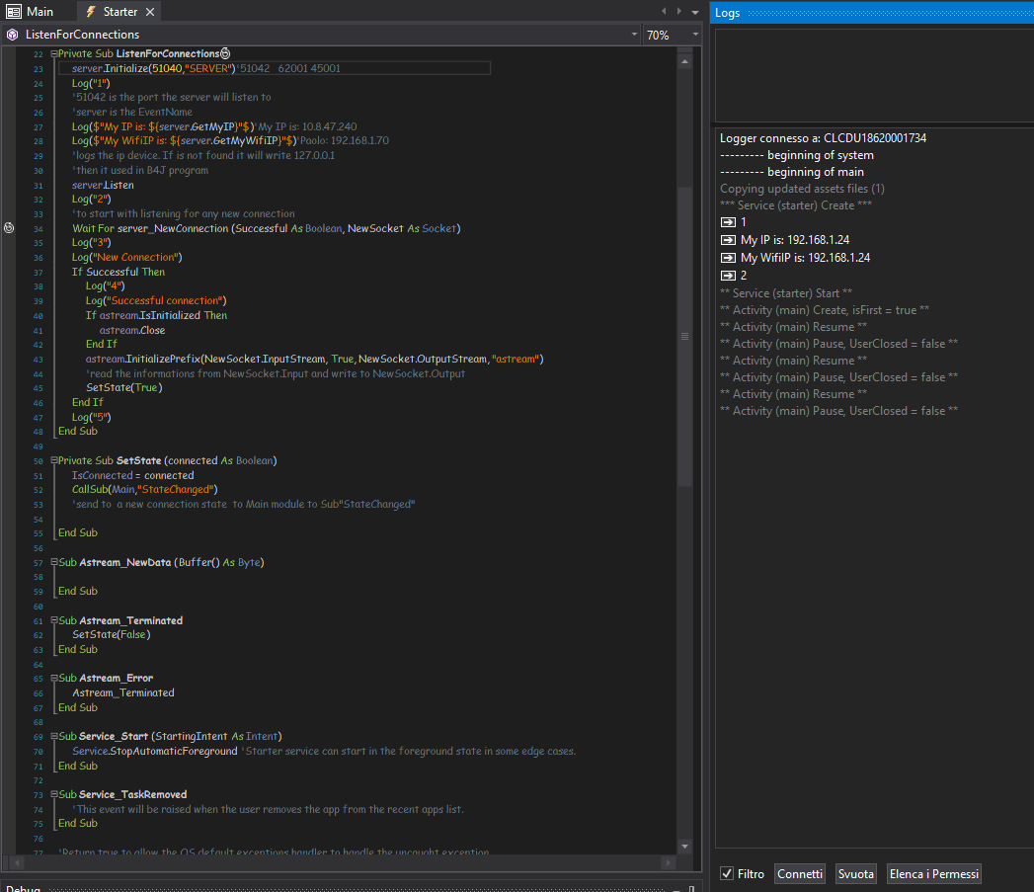Select the Starter tab
Image resolution: width=1034 pixels, height=892 pixels.
119,12
